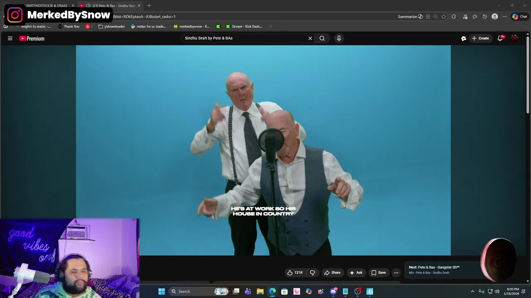This screenshot has width=531, height=298.
Task: Open the YouTube guide hamburger menu
Action: [x=10, y=38]
